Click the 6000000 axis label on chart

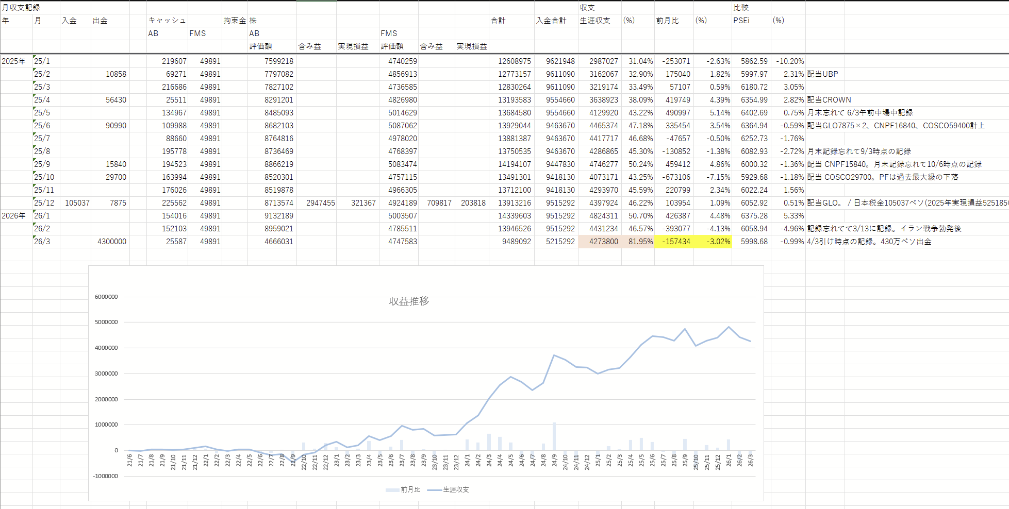pyautogui.click(x=106, y=297)
